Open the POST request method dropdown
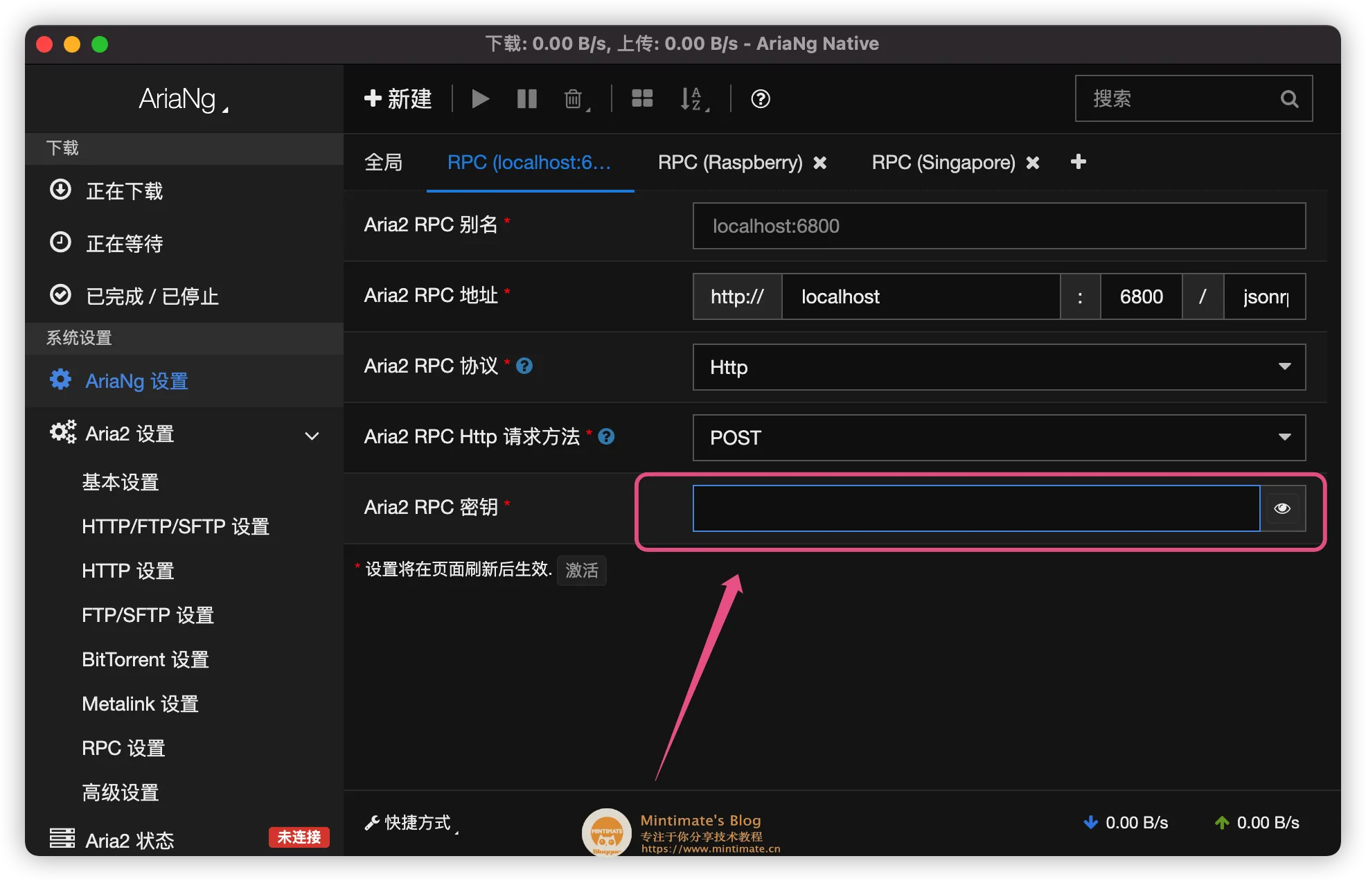The width and height of the screenshot is (1366, 881). pos(999,438)
